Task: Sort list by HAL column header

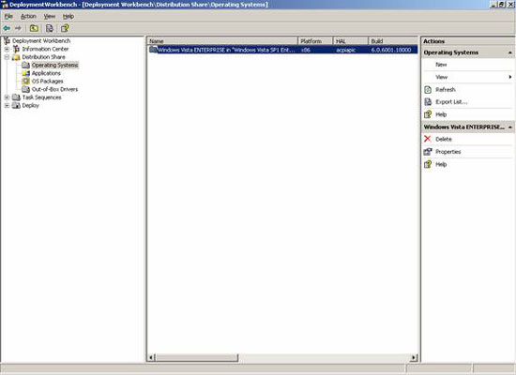Action: [351, 41]
